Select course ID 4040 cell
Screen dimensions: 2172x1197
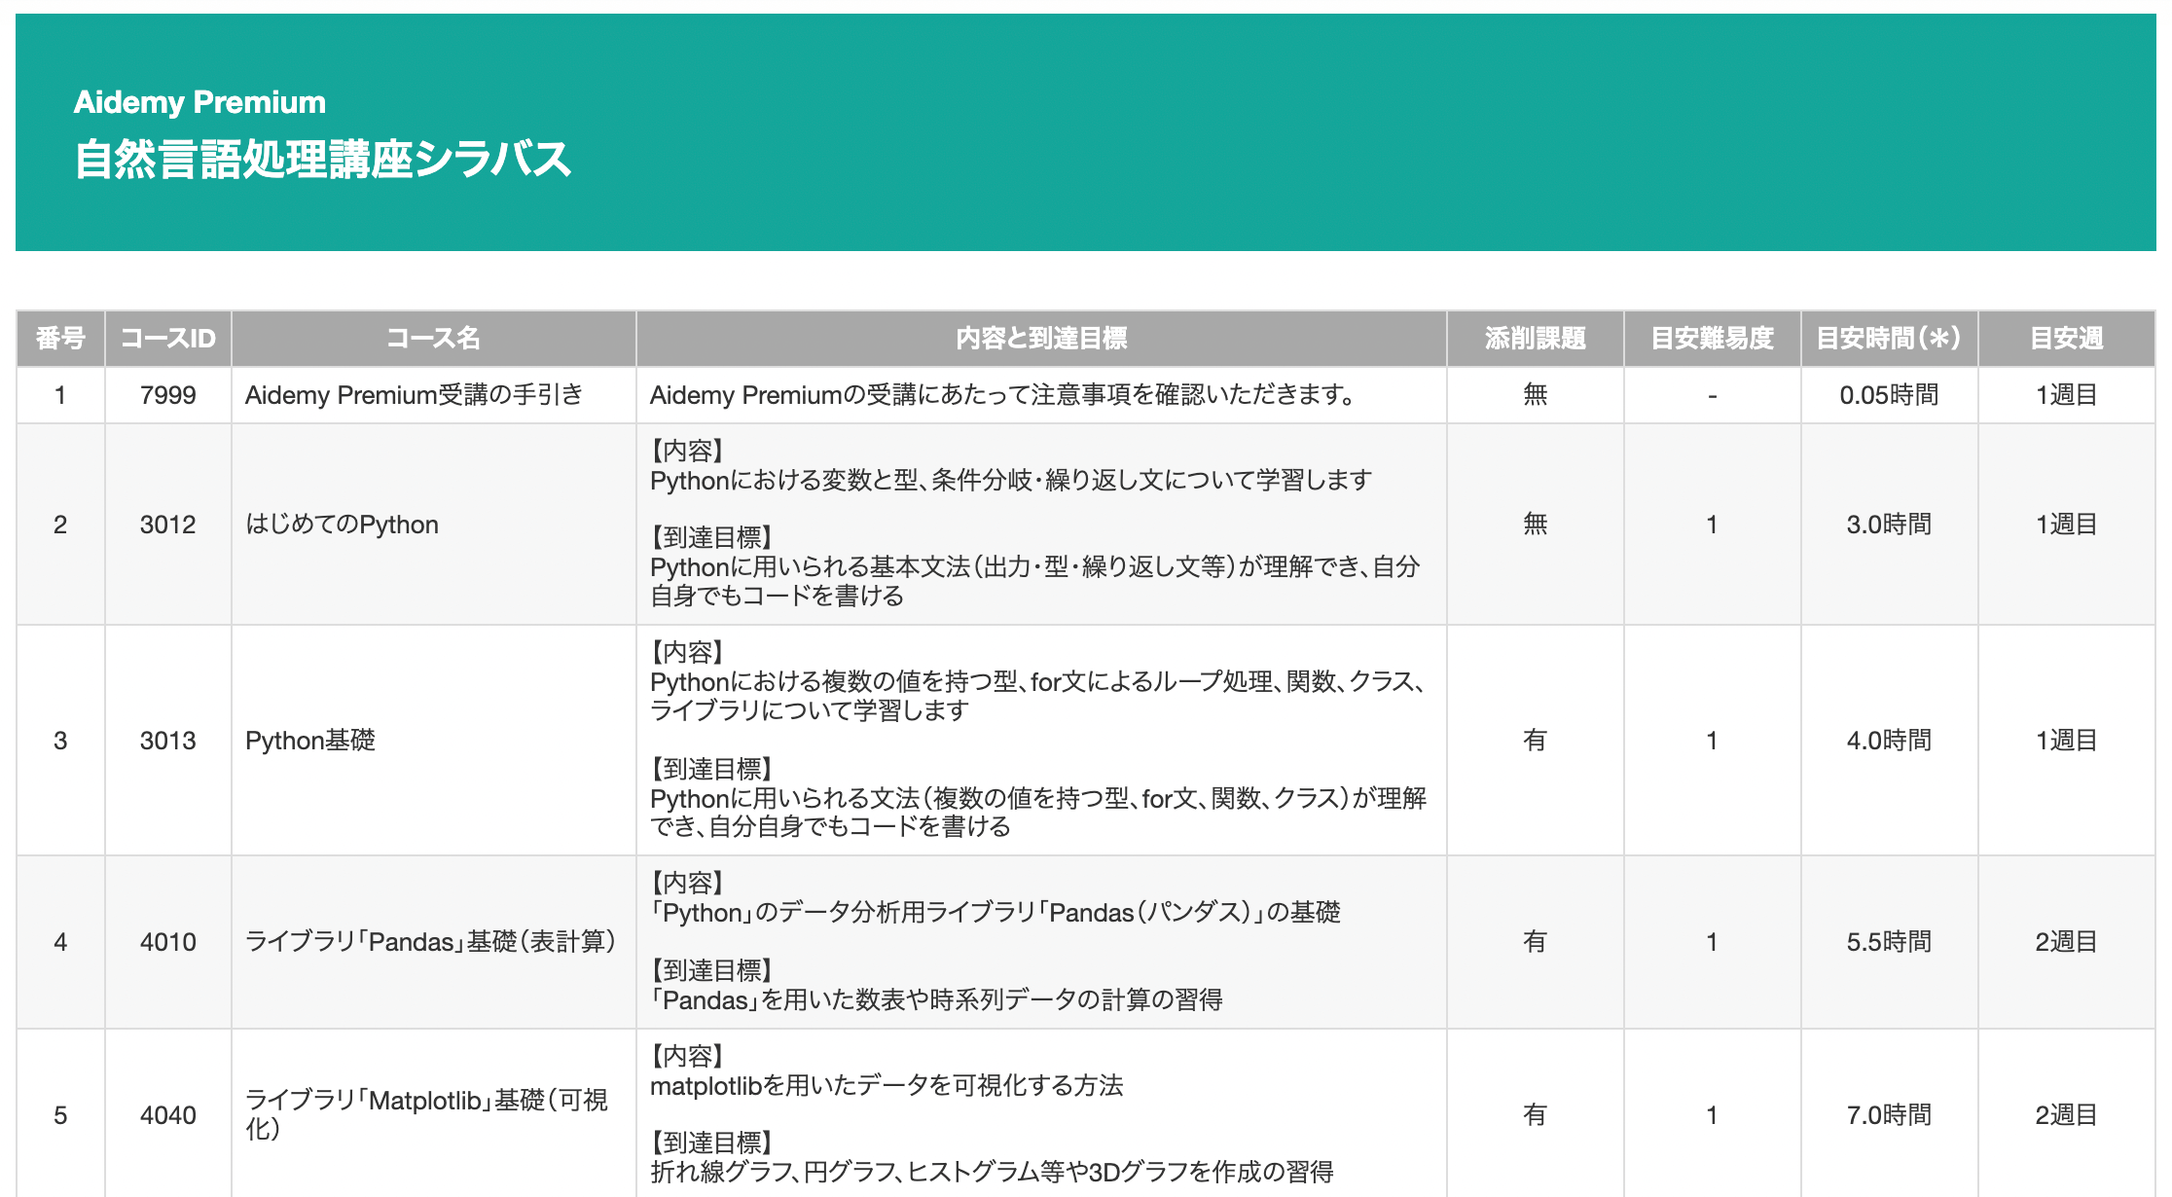168,1114
